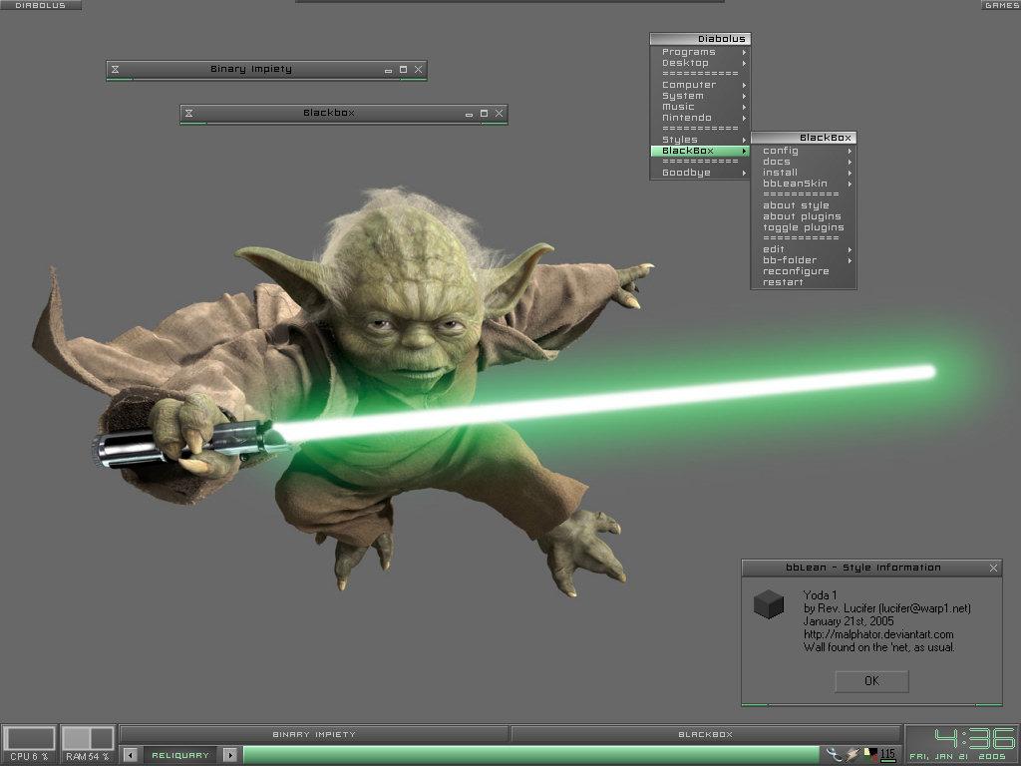1021x766 pixels.
Task: Switch to next workspace with right arrow
Action: pos(230,755)
